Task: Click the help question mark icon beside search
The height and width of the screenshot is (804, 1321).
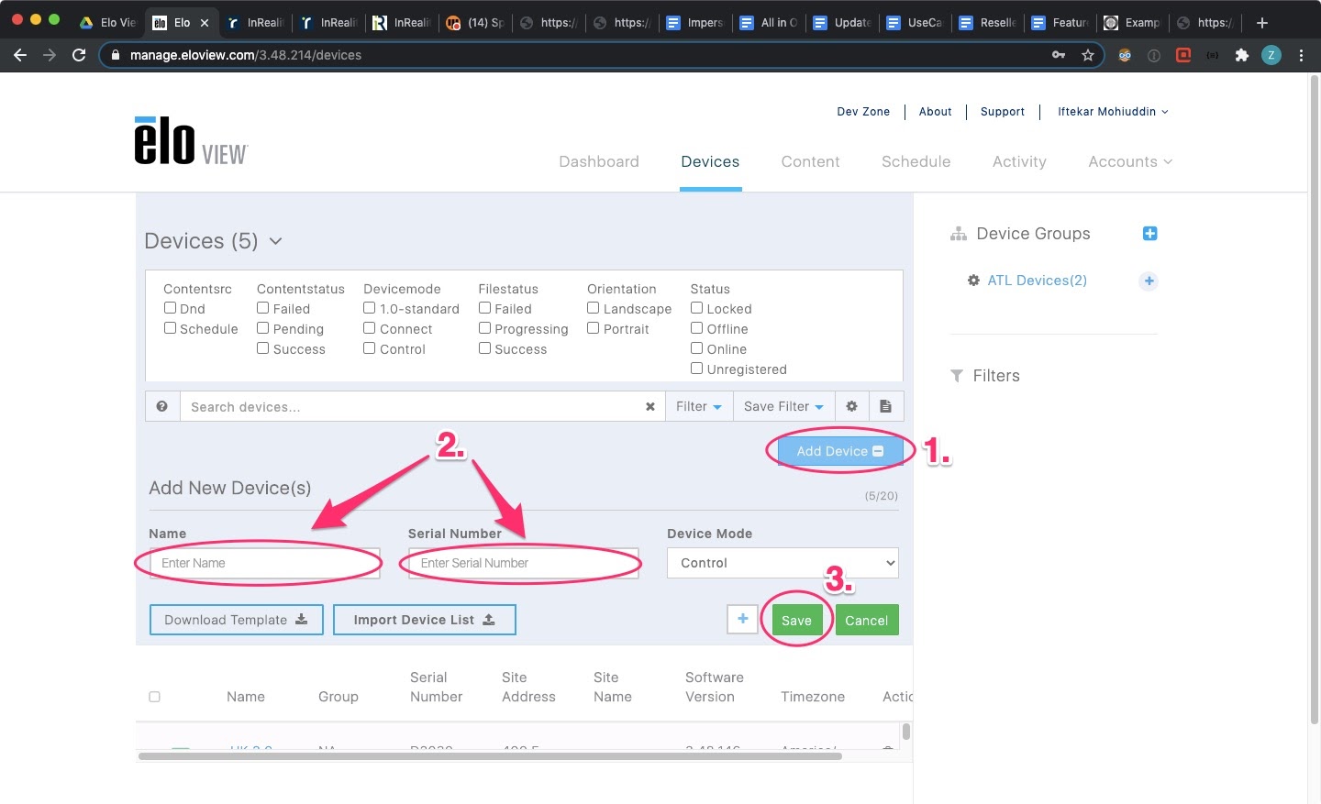Action: pyautogui.click(x=161, y=406)
